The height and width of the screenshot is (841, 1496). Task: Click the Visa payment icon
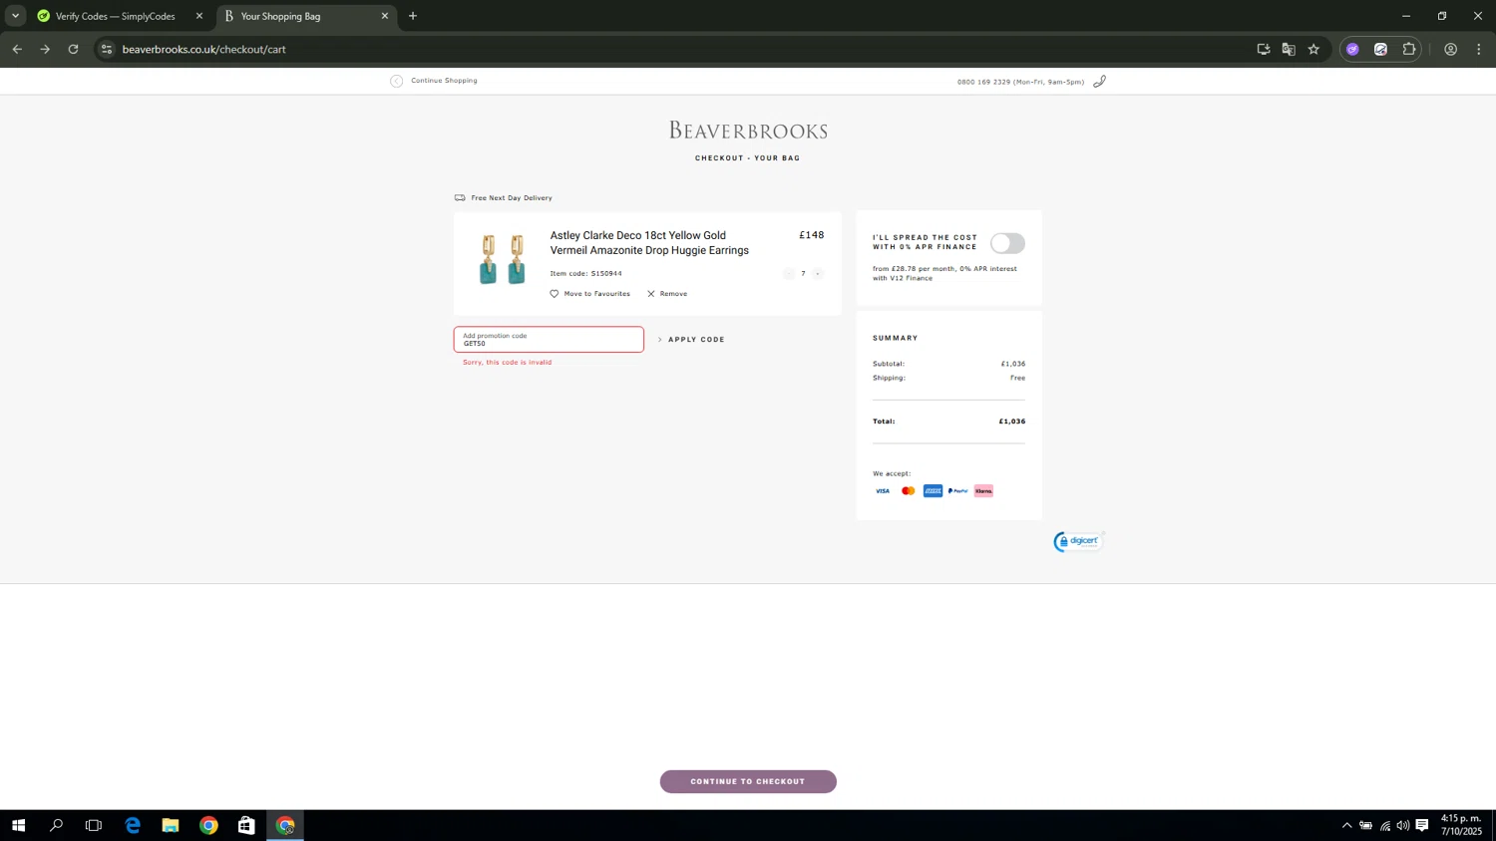(883, 491)
